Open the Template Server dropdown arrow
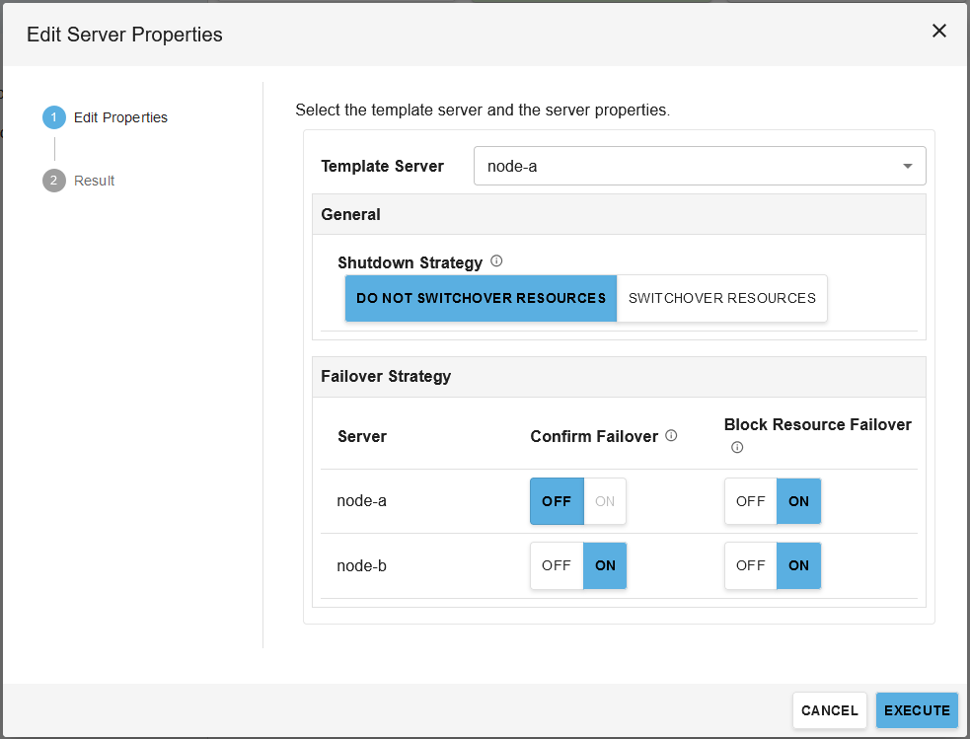 point(907,166)
